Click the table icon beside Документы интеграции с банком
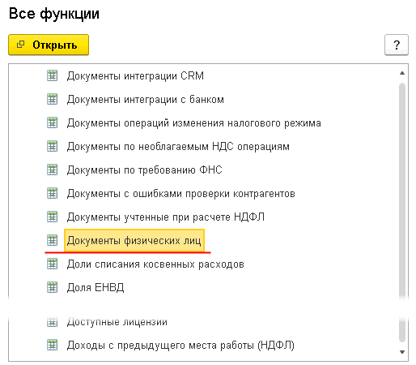416x365 pixels. pyautogui.click(x=52, y=99)
